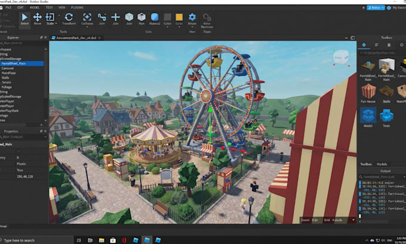Image resolution: width=406 pixels, height=244 pixels.
Task: Open the EDIT menu
Action: point(20,8)
